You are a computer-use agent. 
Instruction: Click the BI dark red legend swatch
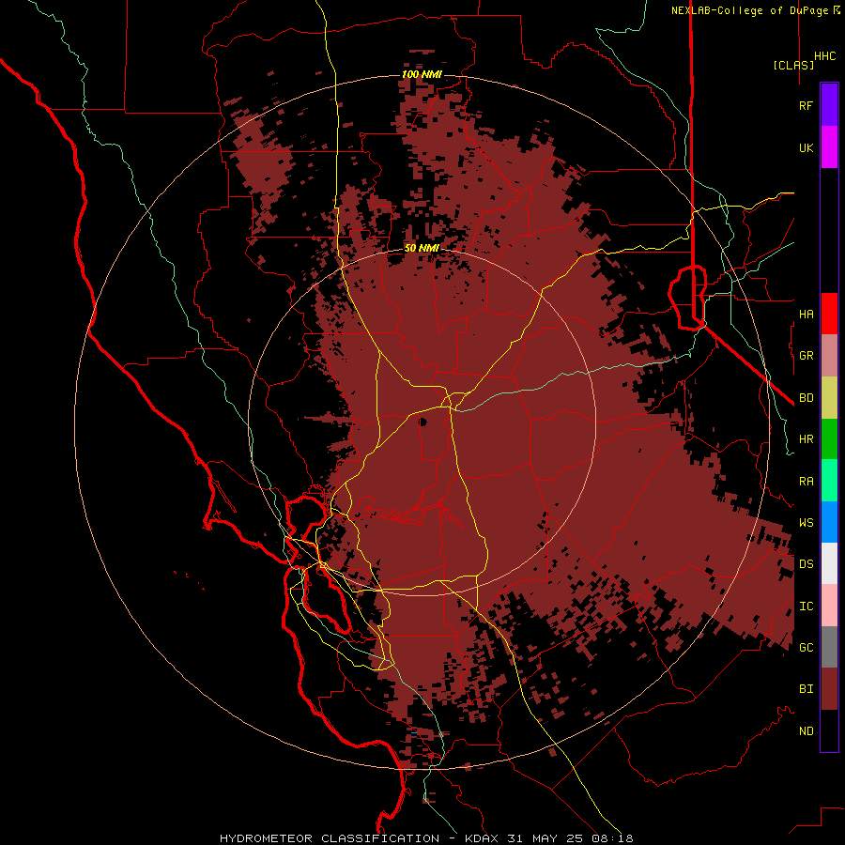tap(829, 689)
